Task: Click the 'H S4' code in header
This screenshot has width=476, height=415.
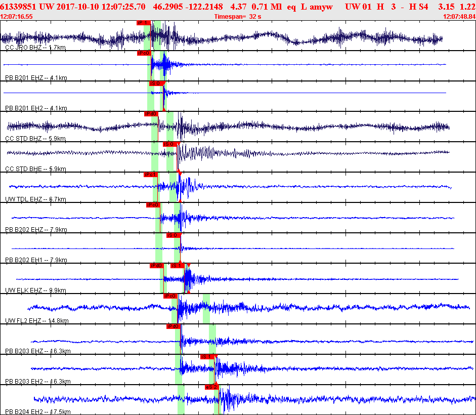Action: 419,7
